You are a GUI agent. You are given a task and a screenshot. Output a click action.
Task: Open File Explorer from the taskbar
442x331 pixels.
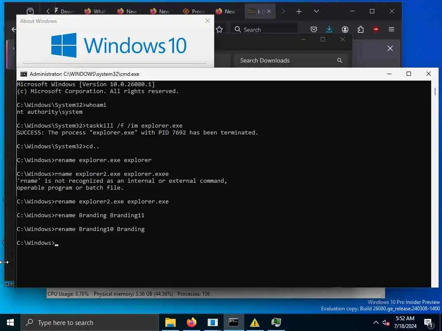[170, 322]
